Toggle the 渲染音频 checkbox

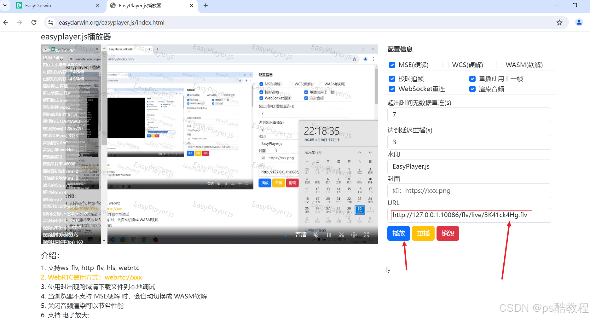coord(472,89)
